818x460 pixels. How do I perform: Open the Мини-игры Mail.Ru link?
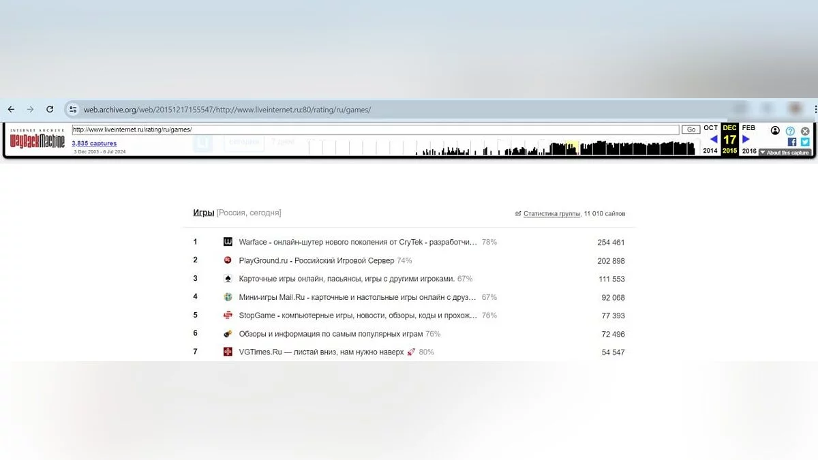tap(358, 297)
